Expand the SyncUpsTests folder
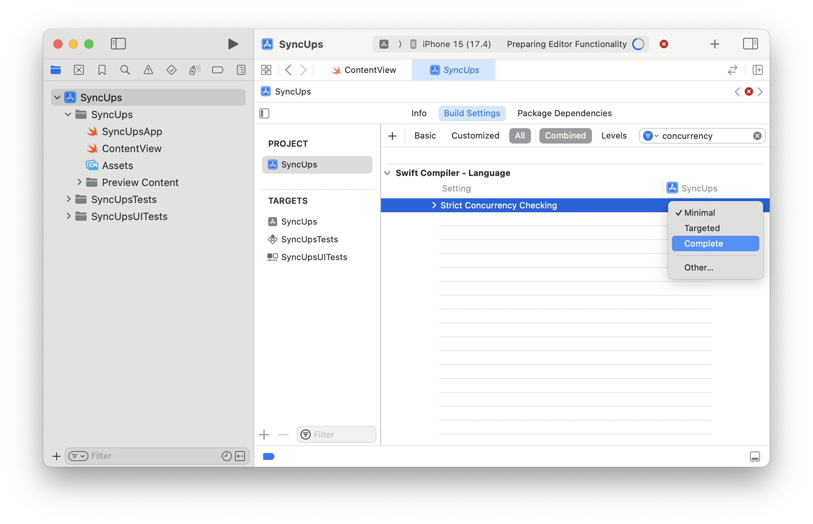Viewport: 813px width, 524px height. [68, 199]
